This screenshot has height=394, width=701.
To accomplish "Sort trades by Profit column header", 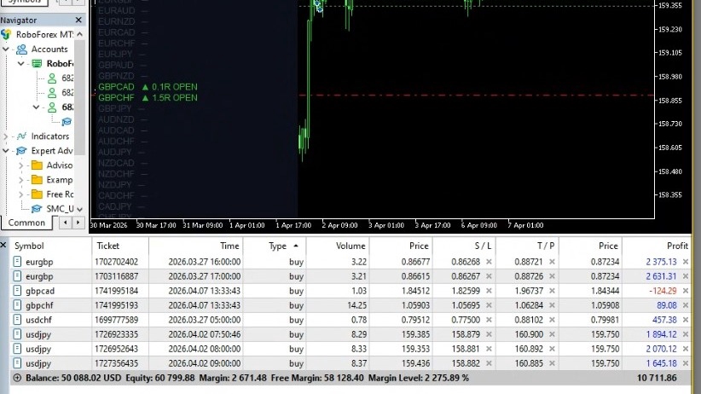I will [x=677, y=246].
